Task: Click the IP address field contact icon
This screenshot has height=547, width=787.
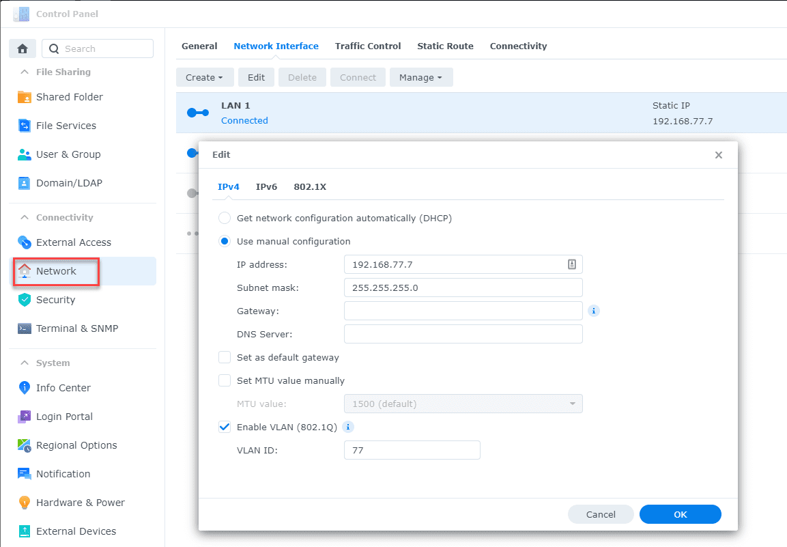Action: 572,265
